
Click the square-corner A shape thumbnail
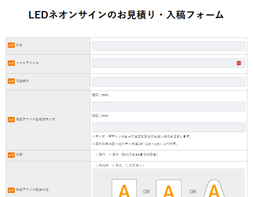(x=124, y=189)
